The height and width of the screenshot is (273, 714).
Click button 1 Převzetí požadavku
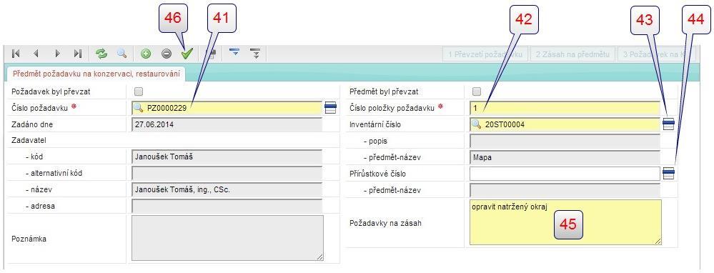485,54
